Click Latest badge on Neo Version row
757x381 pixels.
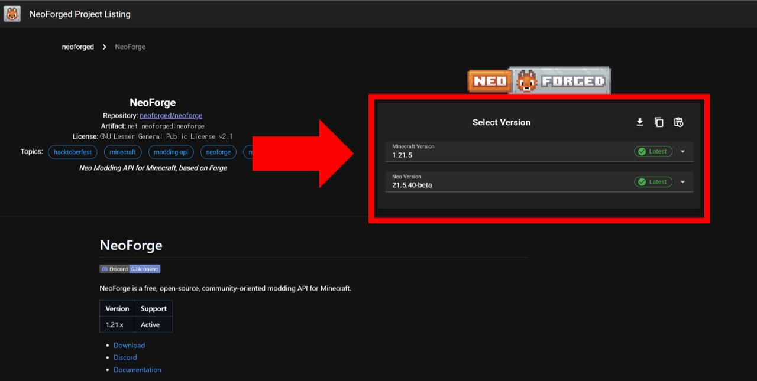[x=653, y=182]
